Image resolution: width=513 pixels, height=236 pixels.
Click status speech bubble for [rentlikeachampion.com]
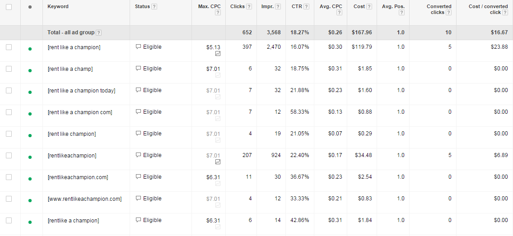coord(138,177)
